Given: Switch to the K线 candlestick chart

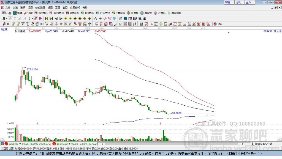Looking at the screenshot, I should 28,13.
